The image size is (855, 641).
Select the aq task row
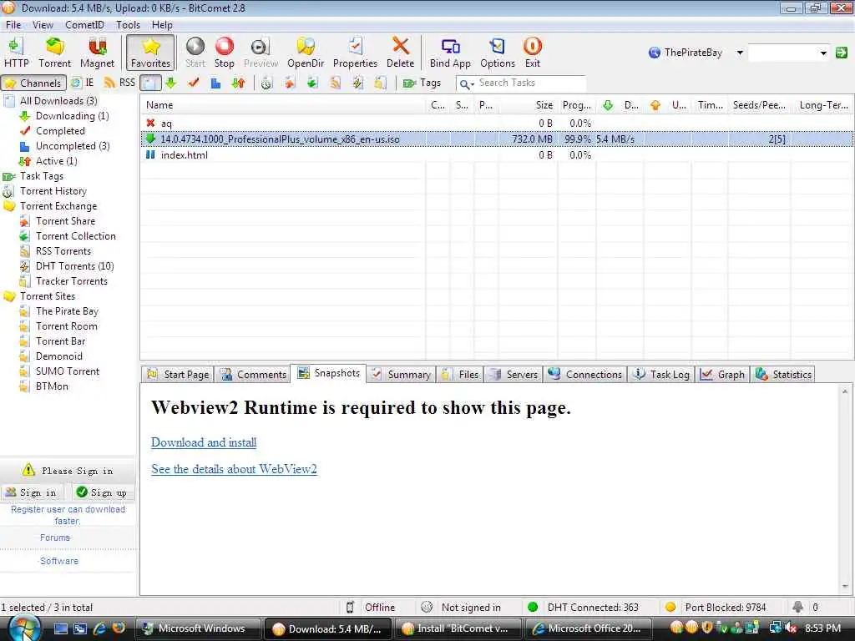click(496, 124)
